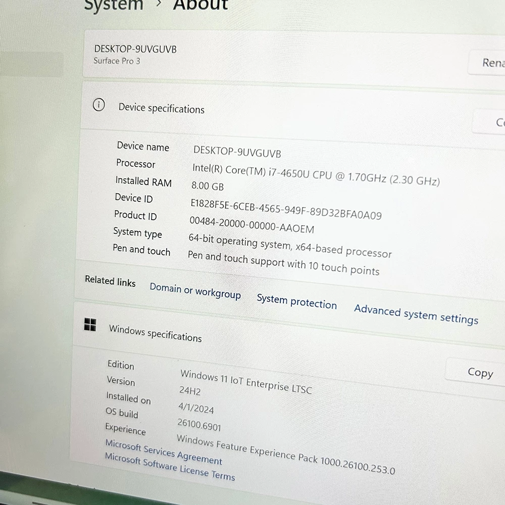The image size is (505, 505).
Task: Click the breadcrumb chevron between System and About
Action: [x=158, y=4]
